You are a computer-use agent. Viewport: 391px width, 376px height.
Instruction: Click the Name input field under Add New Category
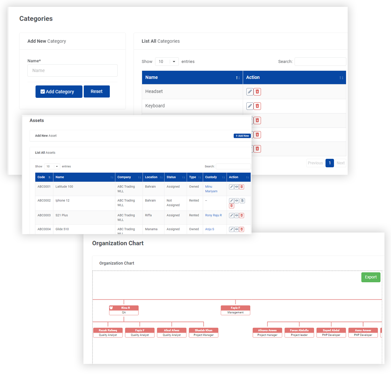coord(72,70)
